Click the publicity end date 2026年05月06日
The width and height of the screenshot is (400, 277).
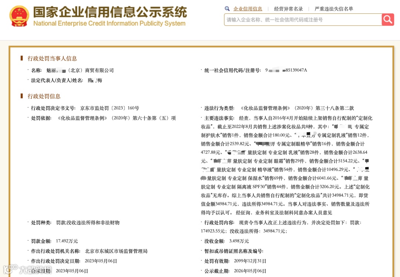pos(250,271)
